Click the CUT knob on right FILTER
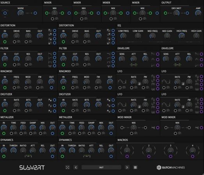204x175 pixels. pyautogui.click(x=75, y=59)
